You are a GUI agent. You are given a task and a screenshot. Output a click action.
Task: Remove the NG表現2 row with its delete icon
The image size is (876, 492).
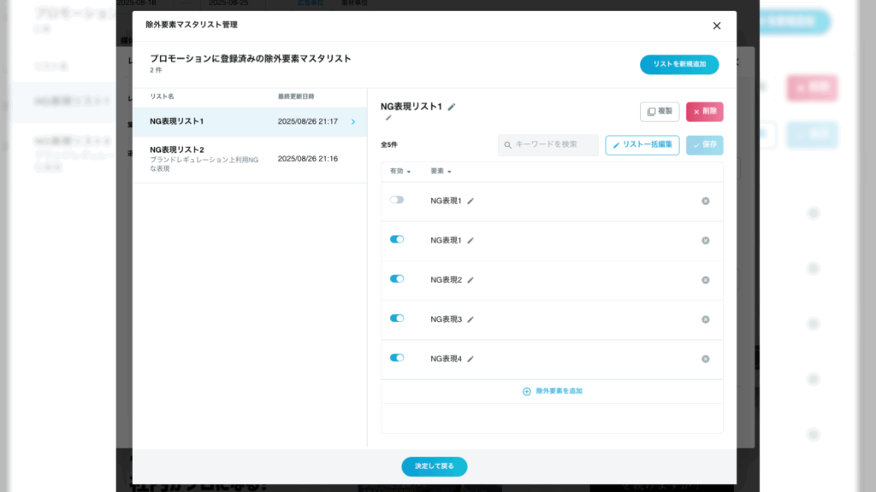(706, 280)
